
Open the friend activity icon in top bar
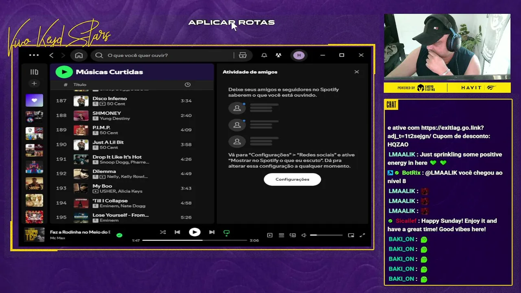(x=278, y=55)
